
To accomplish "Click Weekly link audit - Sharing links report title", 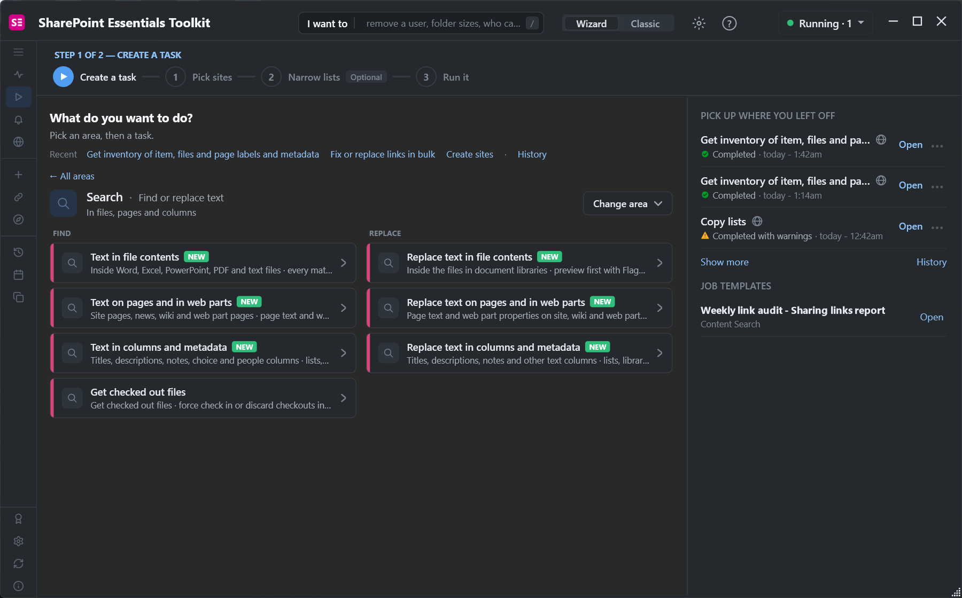I will point(793,310).
